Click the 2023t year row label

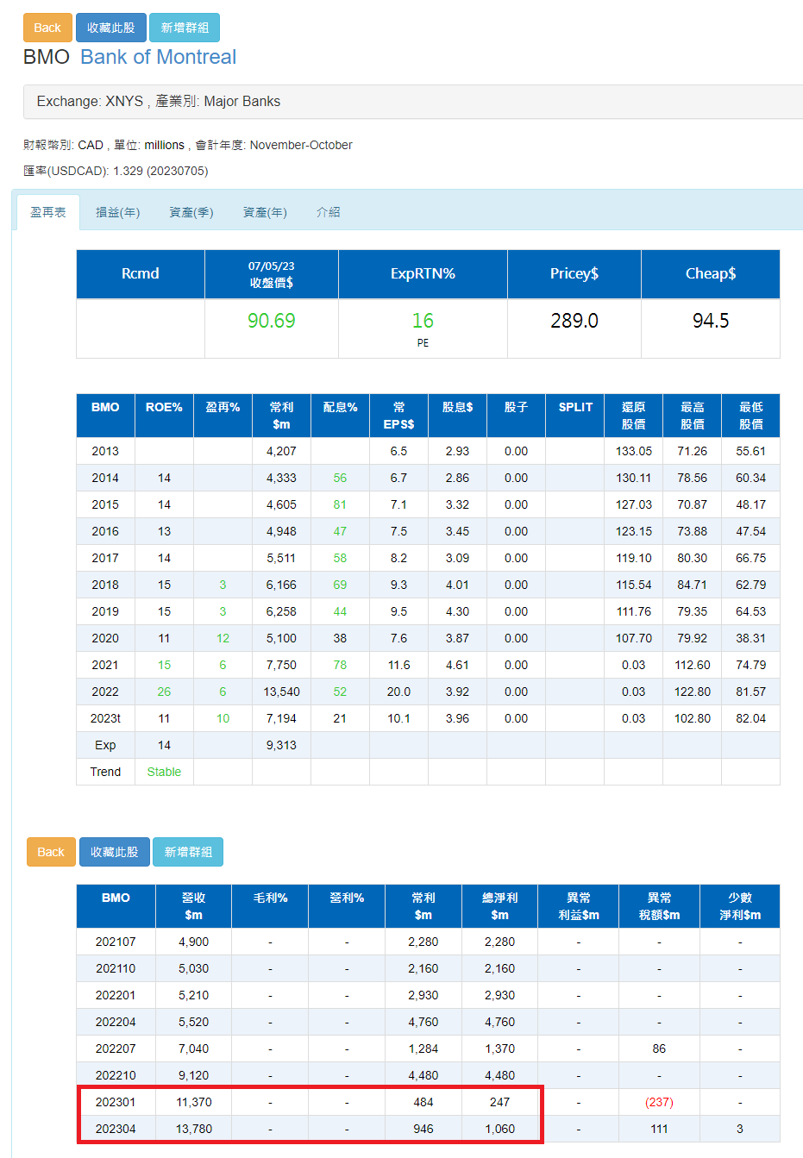(x=105, y=718)
